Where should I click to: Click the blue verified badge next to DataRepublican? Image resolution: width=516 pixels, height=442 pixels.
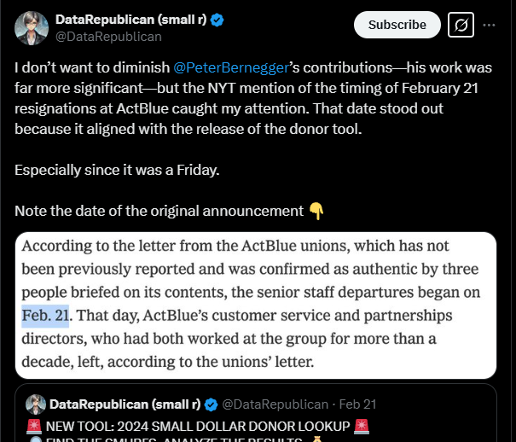pos(217,20)
